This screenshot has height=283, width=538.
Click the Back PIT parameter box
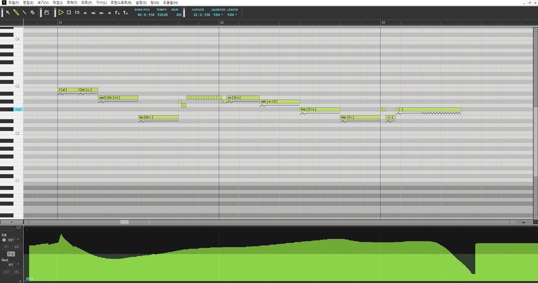pos(11,265)
